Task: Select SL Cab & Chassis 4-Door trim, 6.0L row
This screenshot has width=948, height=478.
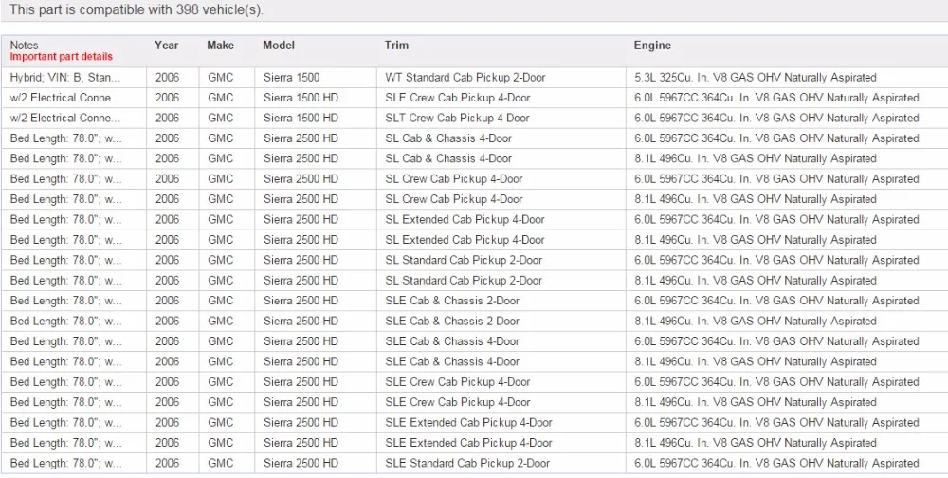Action: click(448, 138)
